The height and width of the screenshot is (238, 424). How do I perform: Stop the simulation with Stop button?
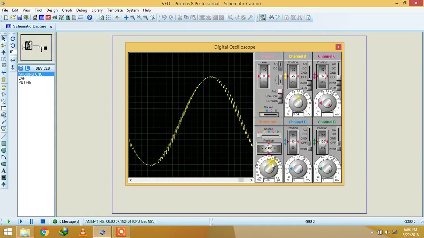pos(42,221)
